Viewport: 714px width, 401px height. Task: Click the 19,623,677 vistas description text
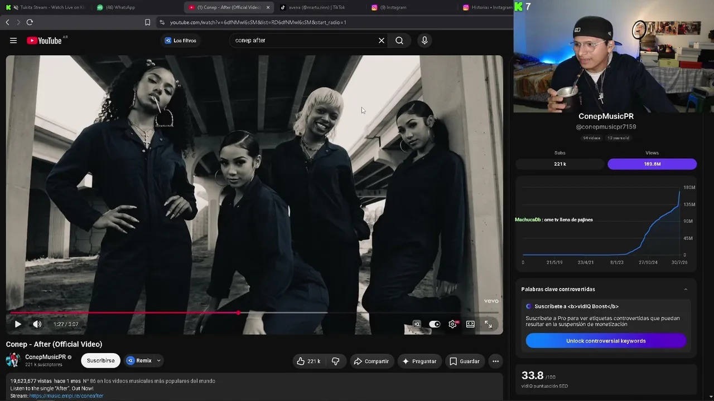[x=31, y=381]
